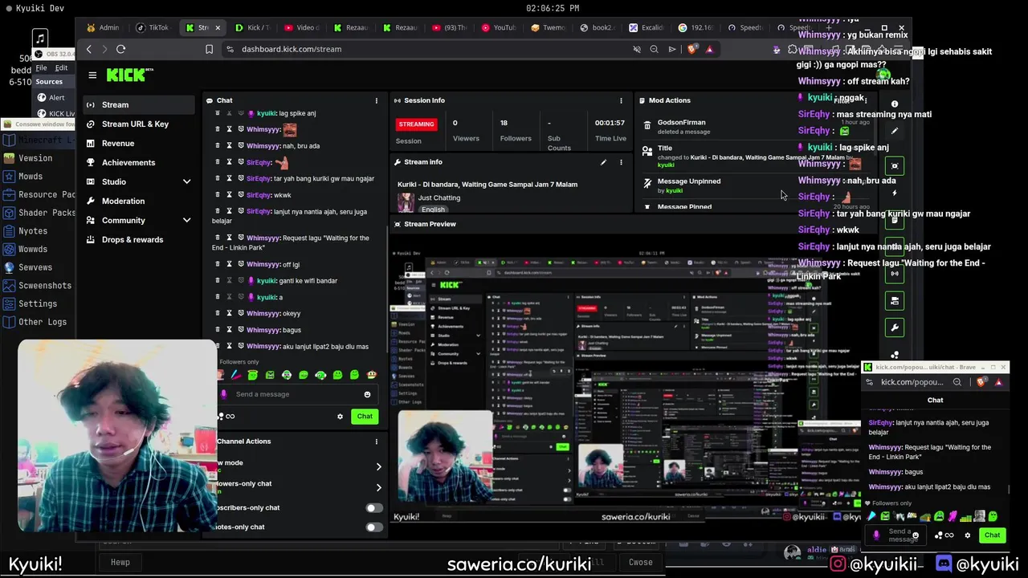Open Session Info three-dot options

(621, 100)
